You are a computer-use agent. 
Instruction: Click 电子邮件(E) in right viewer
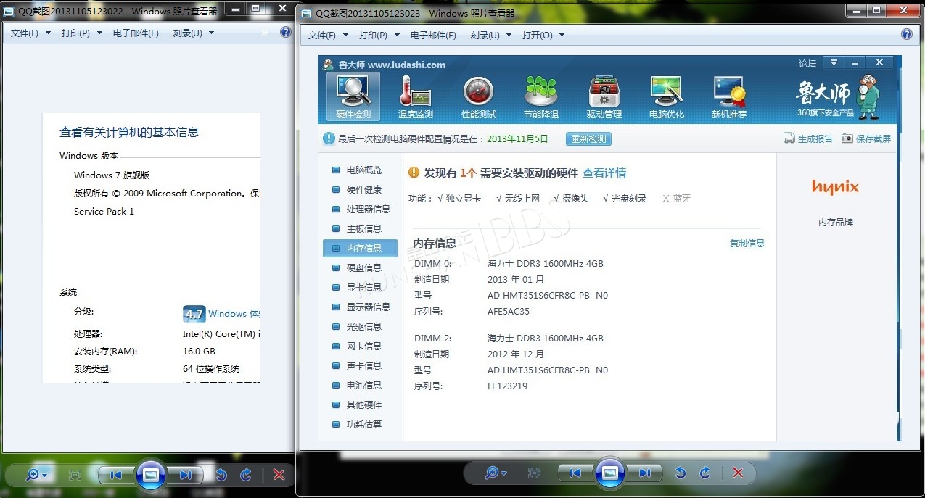433,35
